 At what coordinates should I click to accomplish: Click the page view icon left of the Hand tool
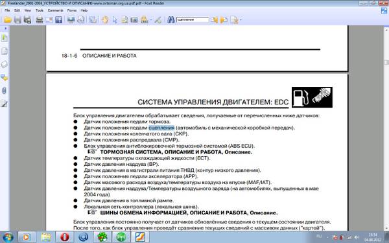pos(93,20)
